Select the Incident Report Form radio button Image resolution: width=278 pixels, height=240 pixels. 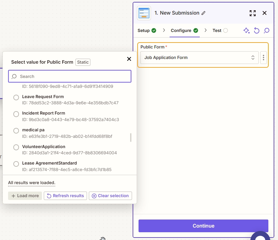(16, 114)
